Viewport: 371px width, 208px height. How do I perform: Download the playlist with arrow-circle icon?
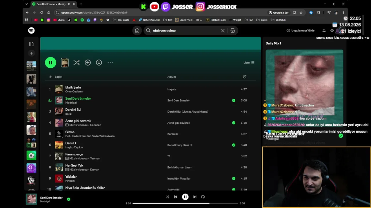pos(99,62)
